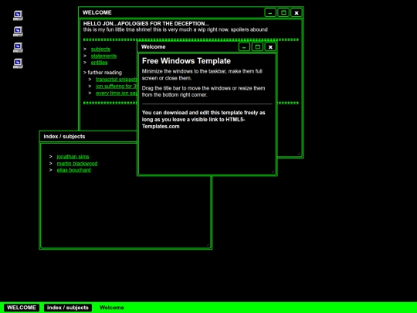
Task: Select the lowercase Welcome taskbar entry
Action: [112, 308]
